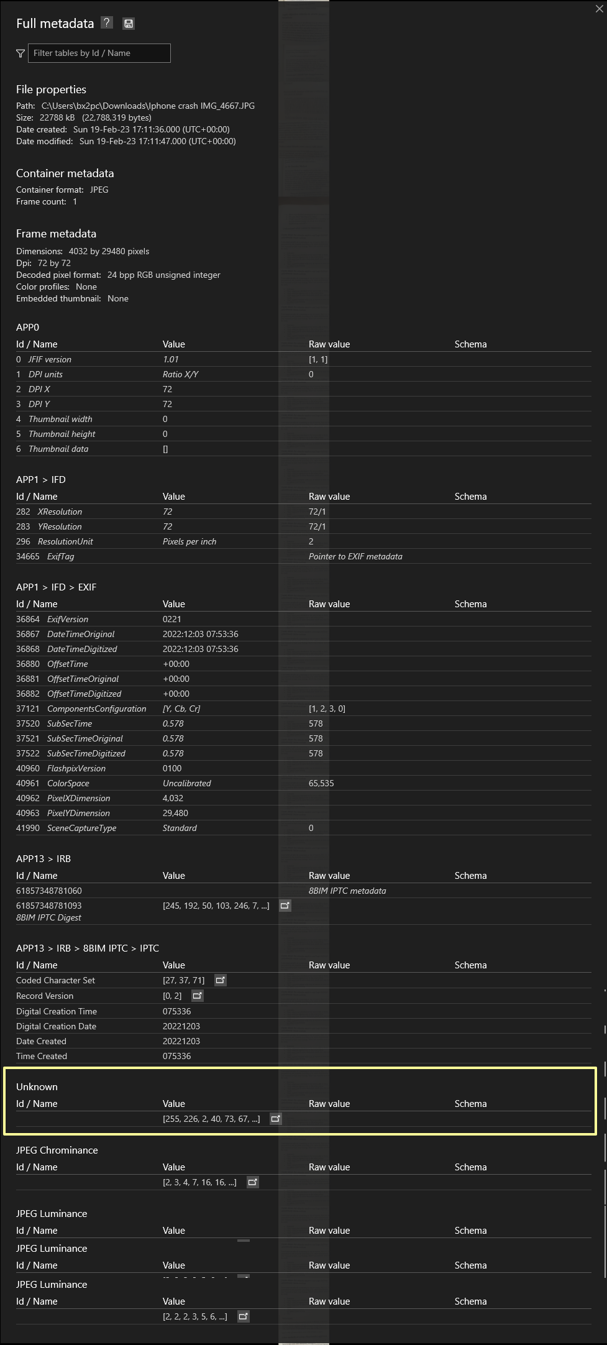Expand the Coded Character Set value
Screen dimensions: 607x1345
220,980
